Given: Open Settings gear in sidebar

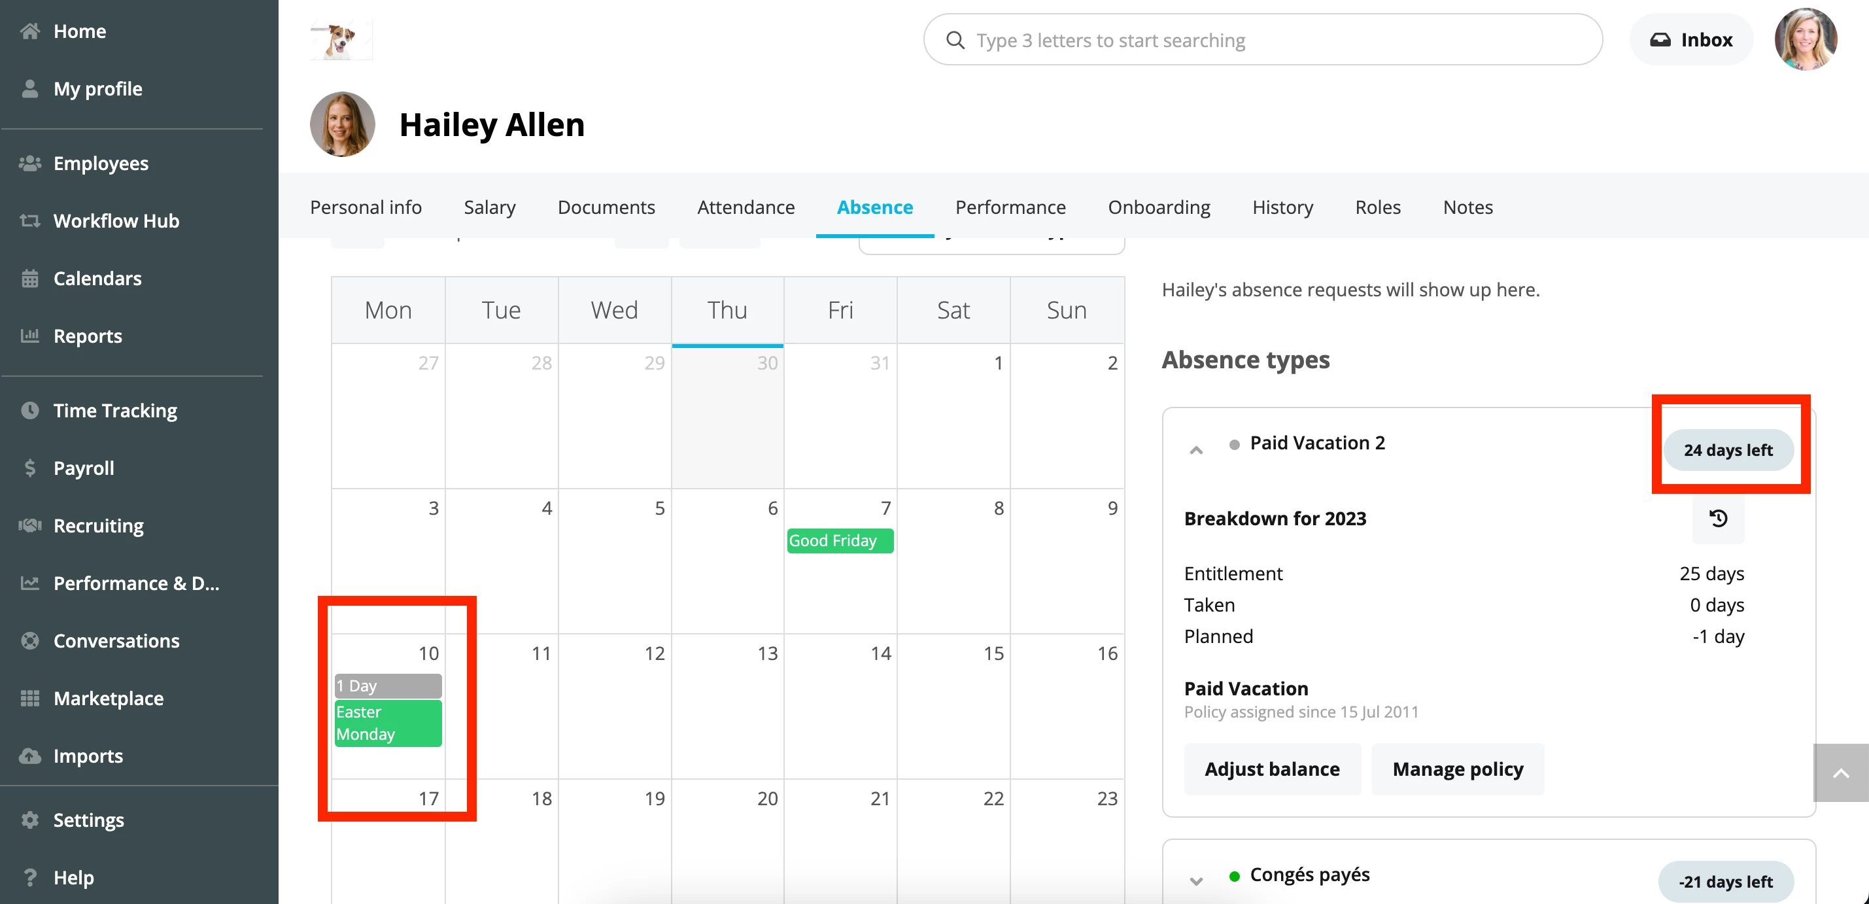Looking at the screenshot, I should [29, 820].
